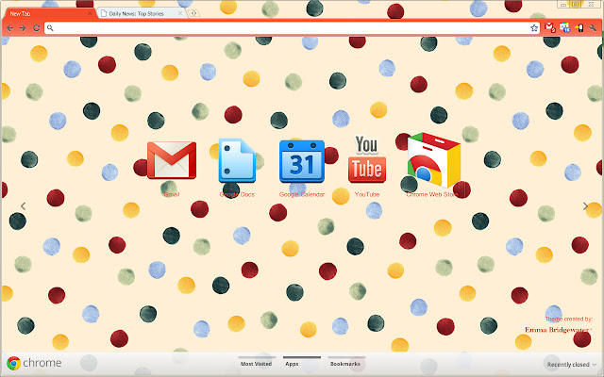
Task: Close the New Tab tab
Action: [91, 13]
